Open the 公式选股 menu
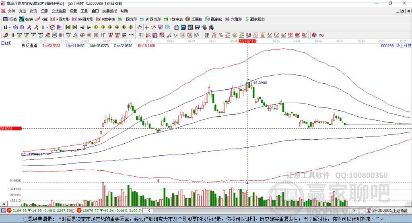The height and width of the screenshot is (223, 412). (59, 11)
